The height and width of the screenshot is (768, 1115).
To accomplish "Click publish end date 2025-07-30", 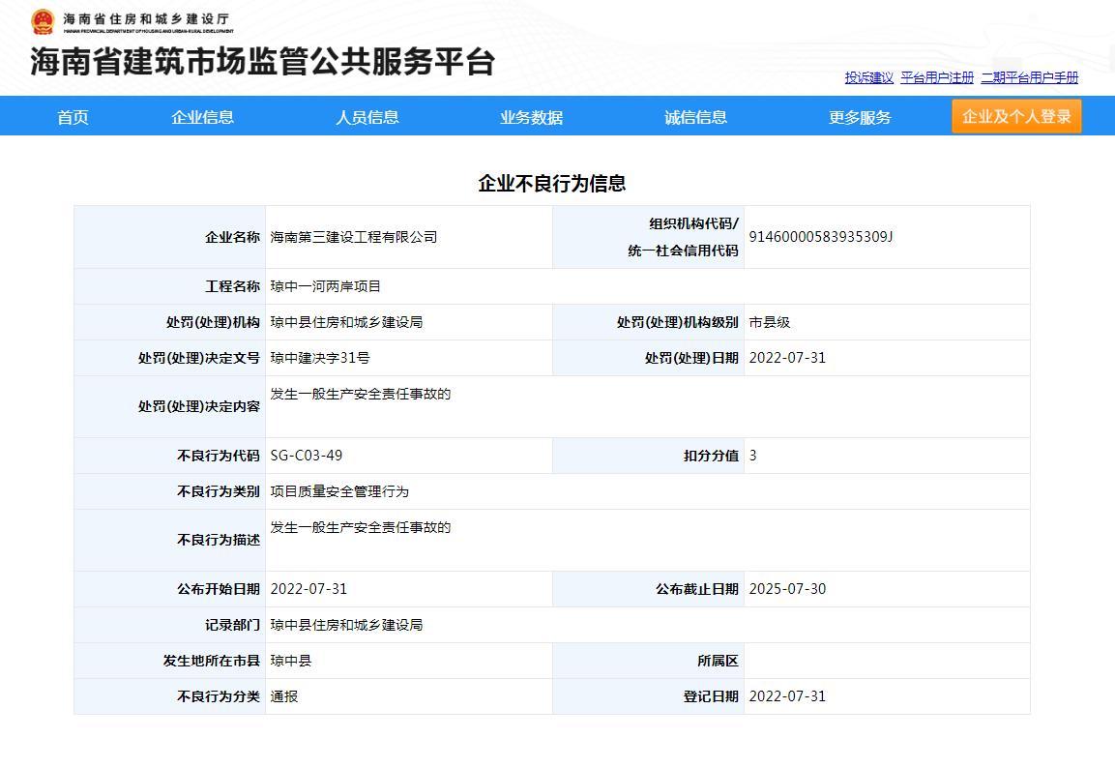I will pyautogui.click(x=787, y=589).
